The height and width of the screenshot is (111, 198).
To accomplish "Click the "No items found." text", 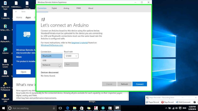I will 48,76.
